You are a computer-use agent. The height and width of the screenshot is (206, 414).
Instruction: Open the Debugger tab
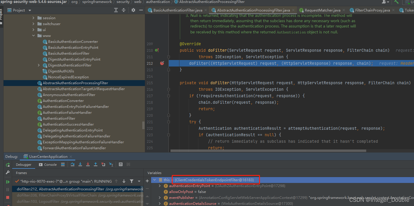point(24,165)
